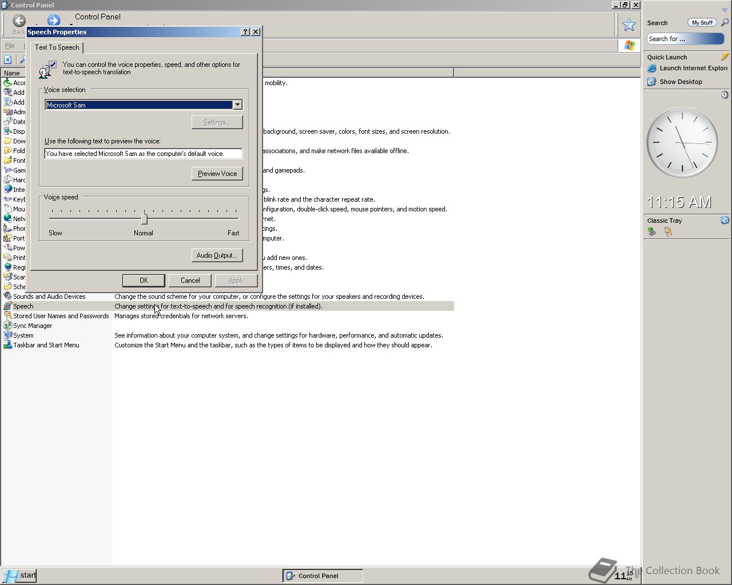Click the Mouse icon in the list
Viewport: 732px width, 585px height.
click(8, 209)
